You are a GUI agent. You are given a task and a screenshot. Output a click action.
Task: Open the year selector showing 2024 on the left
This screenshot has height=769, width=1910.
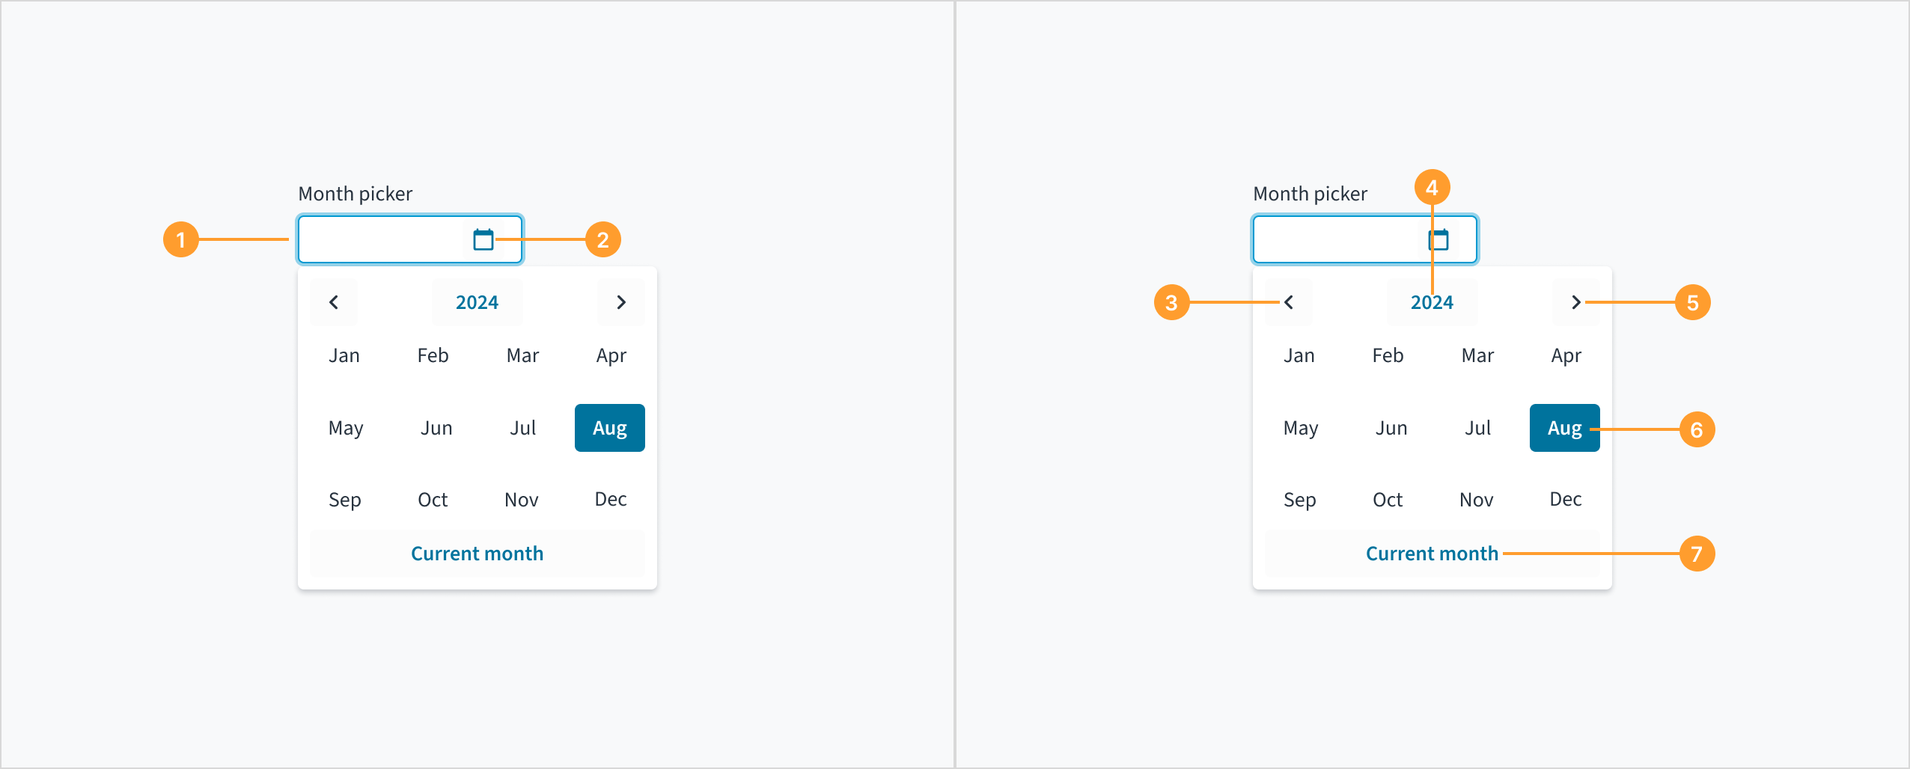pos(477,301)
